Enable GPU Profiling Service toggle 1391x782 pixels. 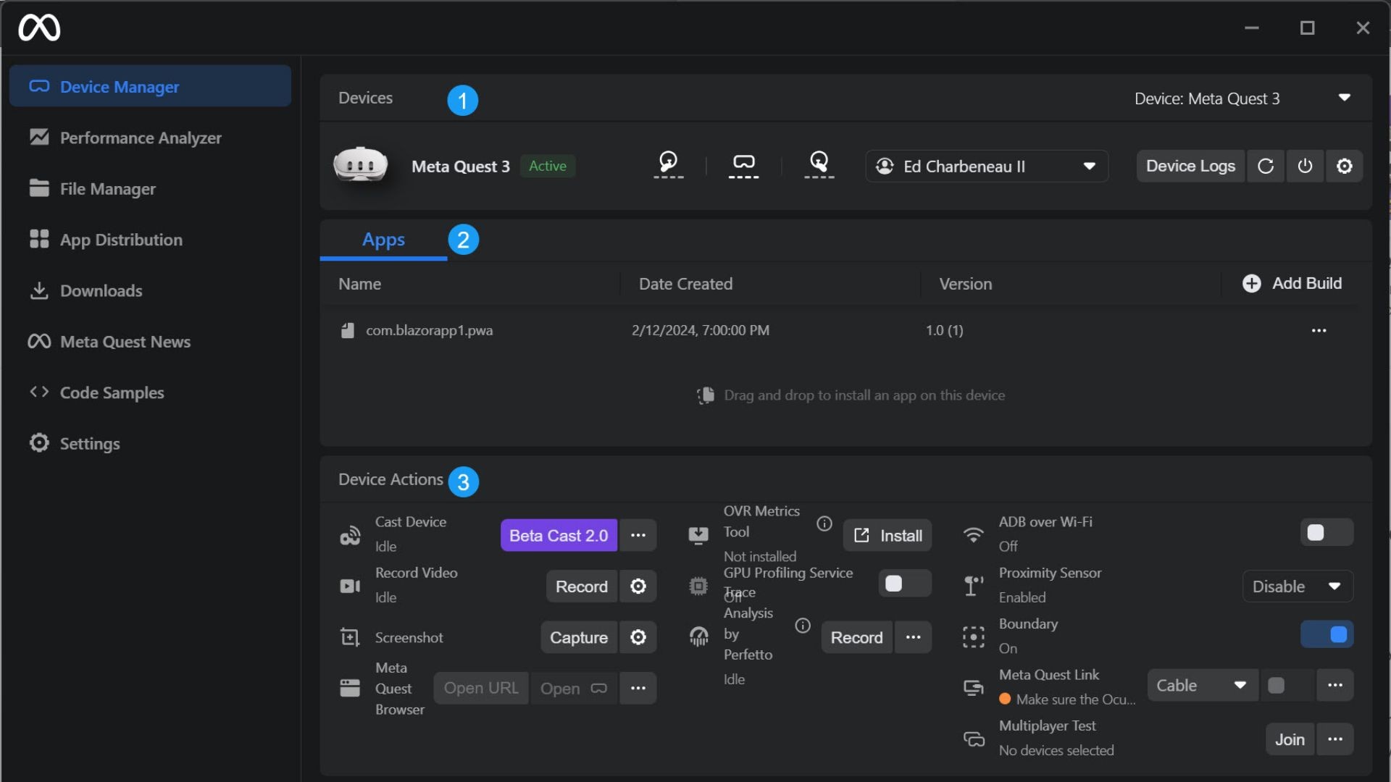904,584
